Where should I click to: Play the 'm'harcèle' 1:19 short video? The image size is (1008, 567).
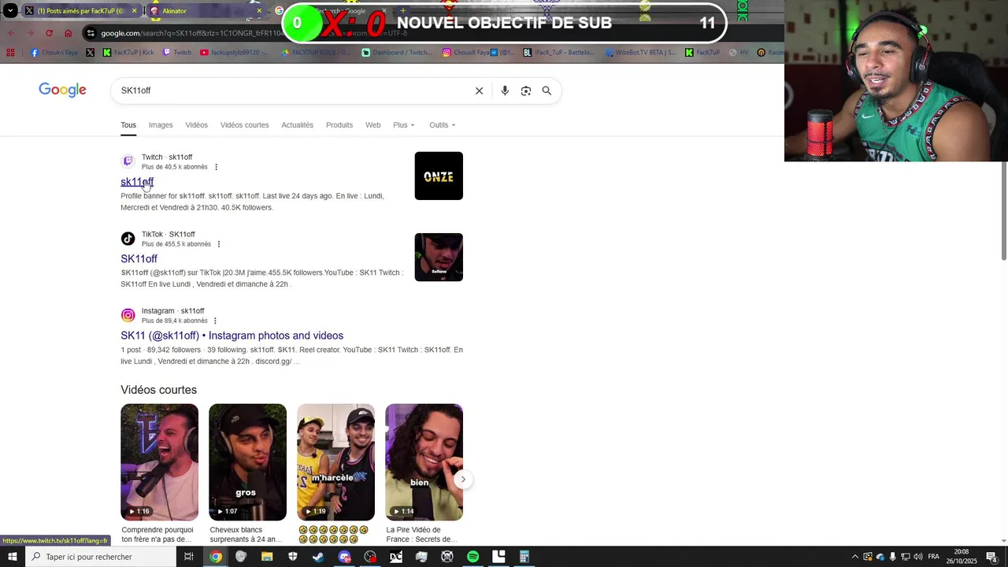335,462
